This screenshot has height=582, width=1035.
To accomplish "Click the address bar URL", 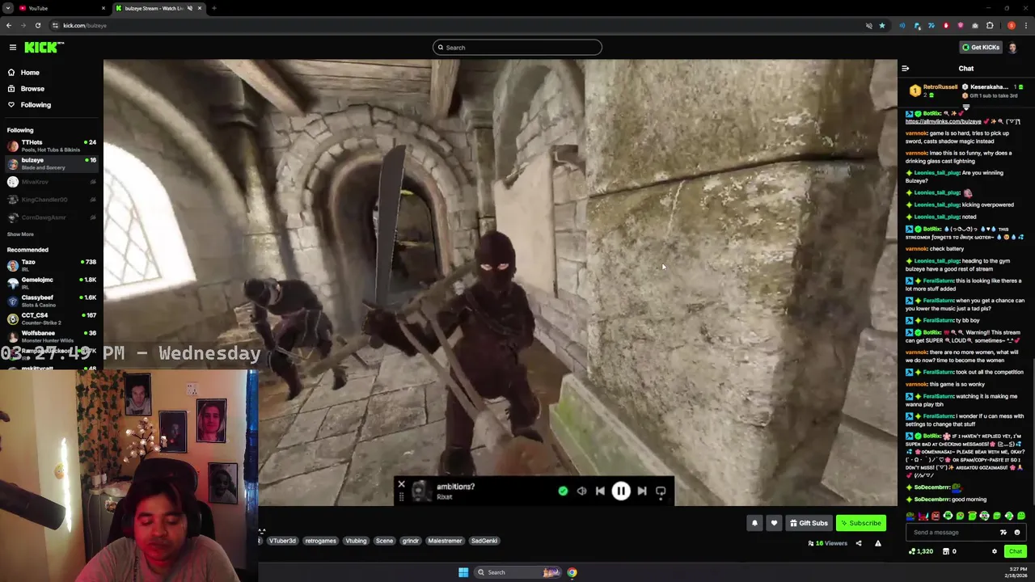I will point(85,25).
